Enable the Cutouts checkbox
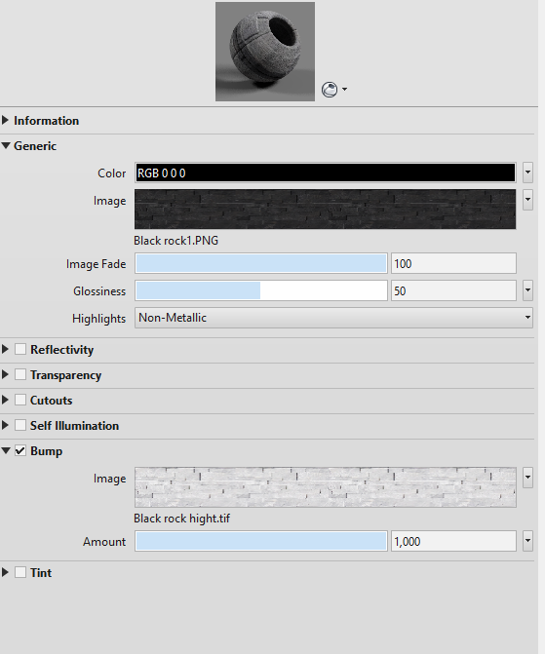Screen dimensions: 545x654 (20, 400)
